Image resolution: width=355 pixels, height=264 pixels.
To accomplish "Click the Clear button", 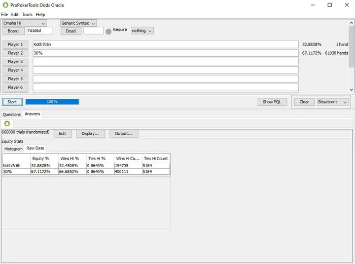I will [304, 102].
